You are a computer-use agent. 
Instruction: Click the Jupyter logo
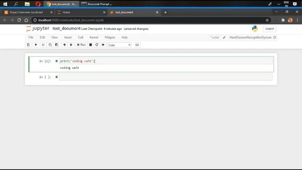pyautogui.click(x=38, y=28)
